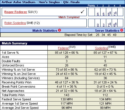
Task: Click Soderling's set 1 score 0
Action: 98,25
